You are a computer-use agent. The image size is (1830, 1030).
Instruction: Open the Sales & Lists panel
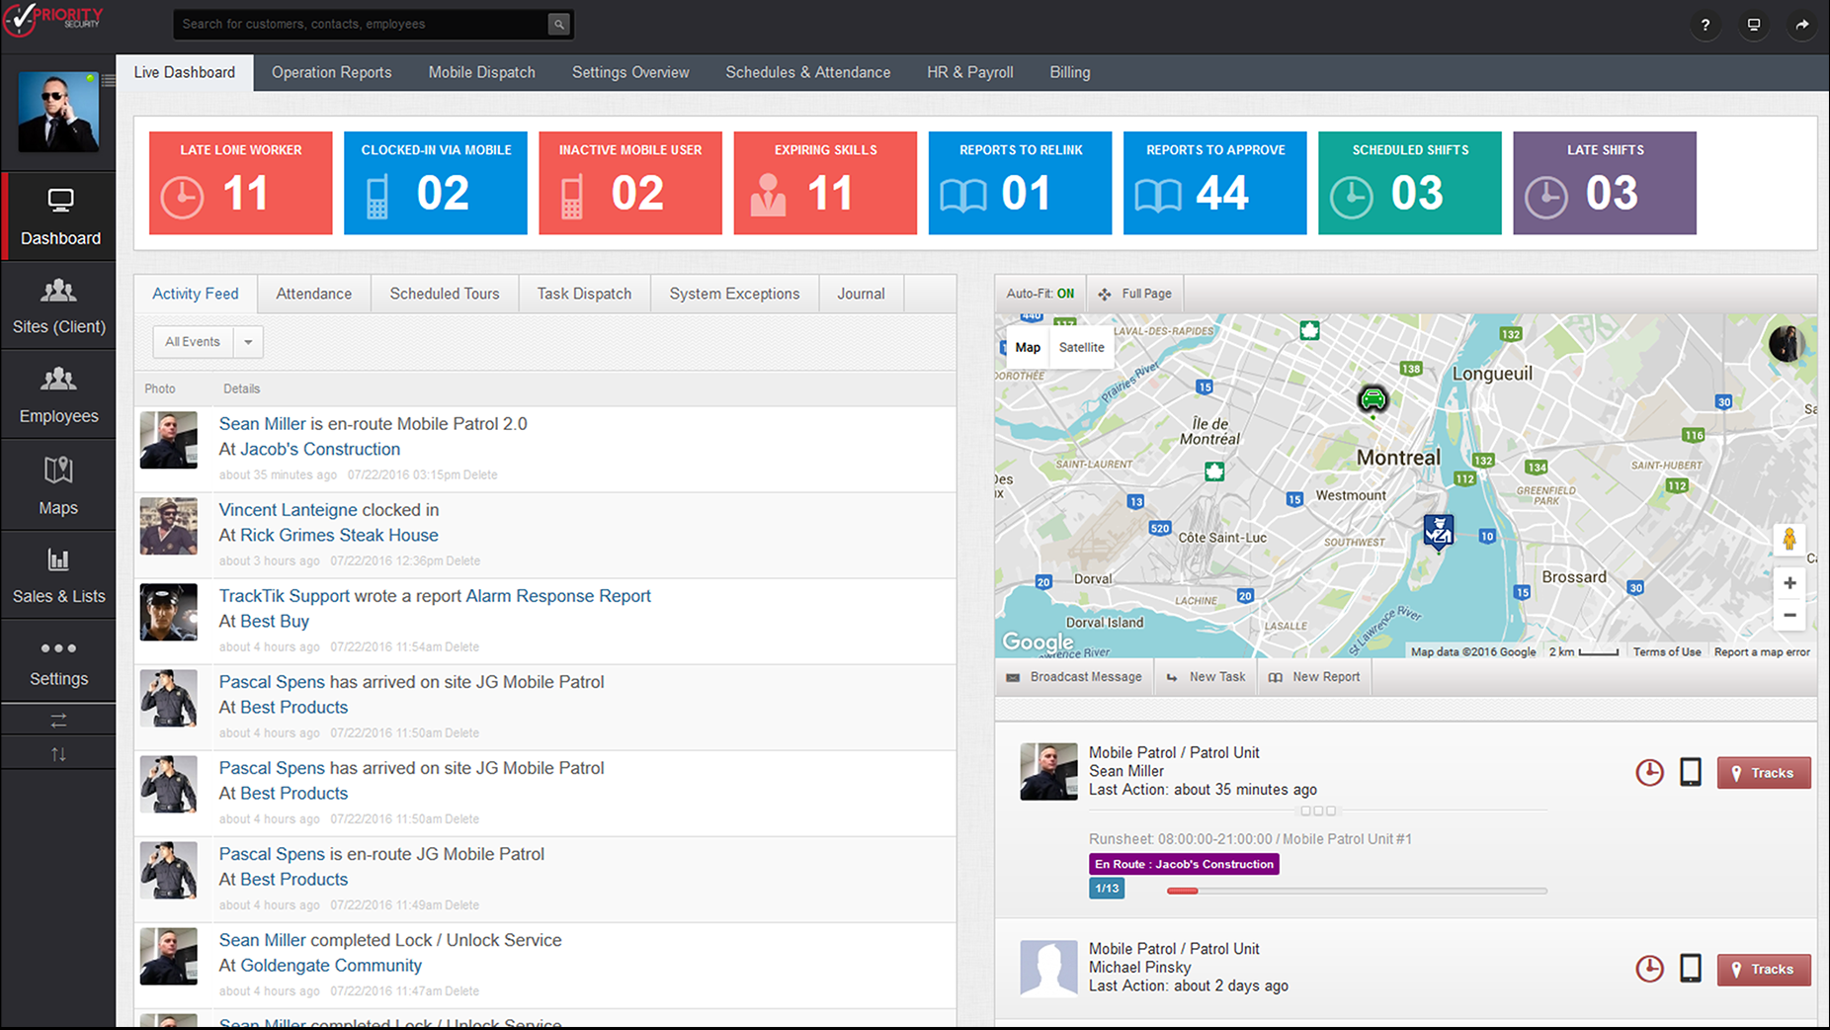(x=58, y=573)
